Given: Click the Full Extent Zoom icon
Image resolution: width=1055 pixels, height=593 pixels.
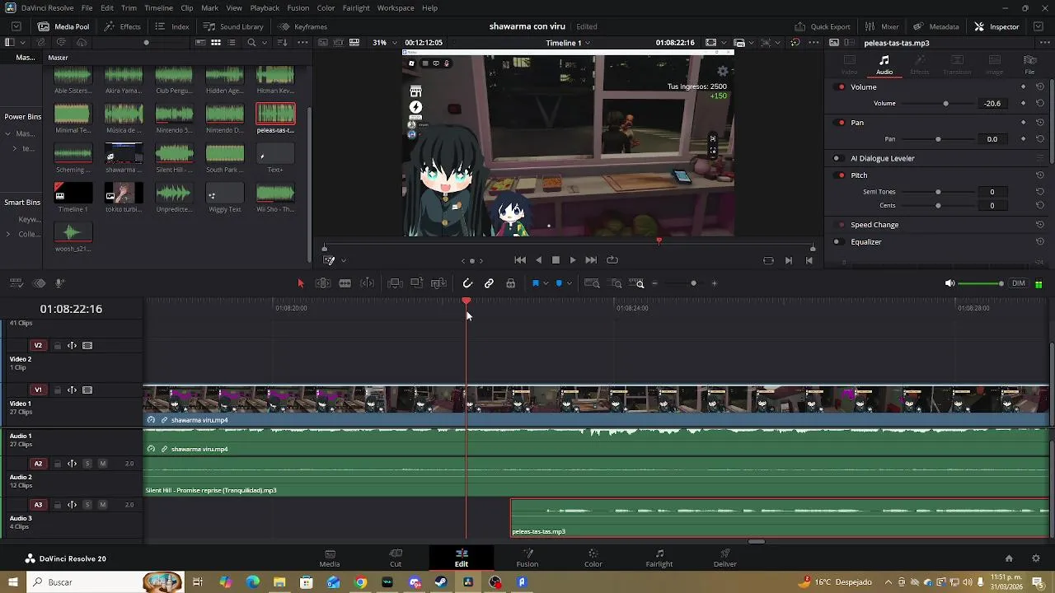Looking at the screenshot, I should point(592,283).
